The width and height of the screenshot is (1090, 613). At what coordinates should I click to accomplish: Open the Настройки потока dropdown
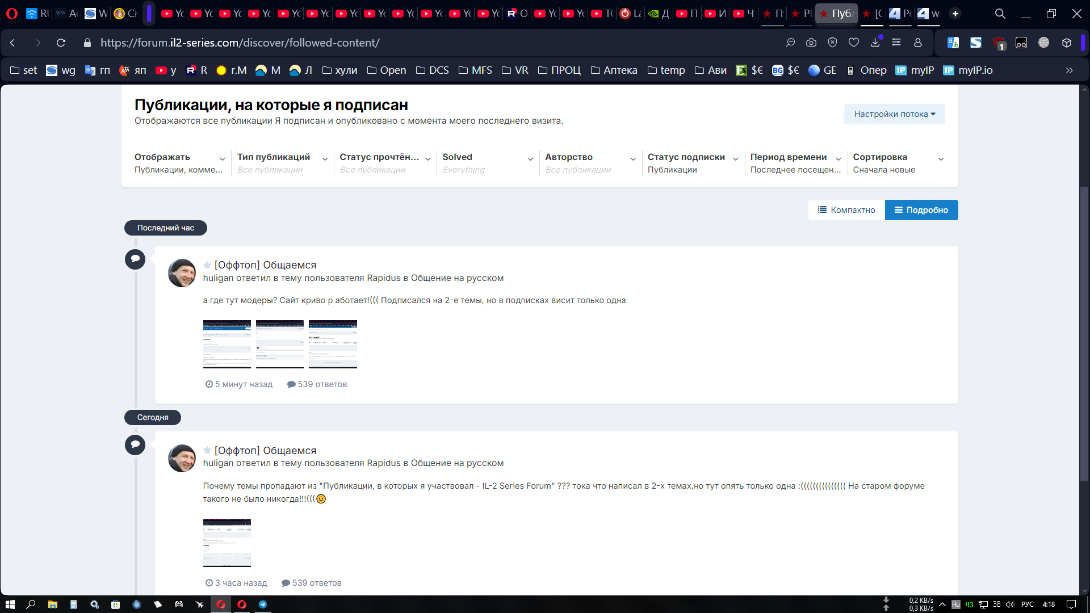click(894, 114)
